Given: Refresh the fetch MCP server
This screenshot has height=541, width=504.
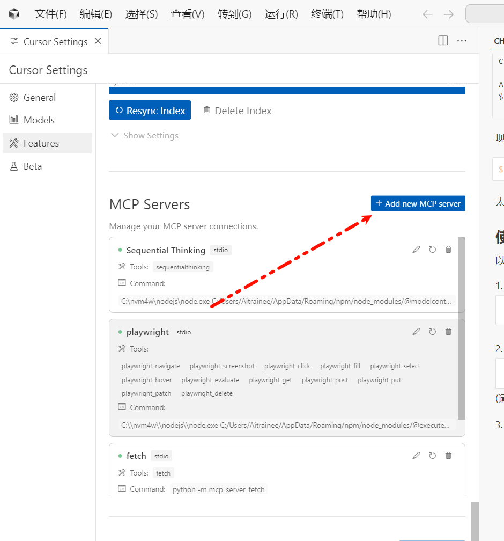Looking at the screenshot, I should click(x=432, y=456).
